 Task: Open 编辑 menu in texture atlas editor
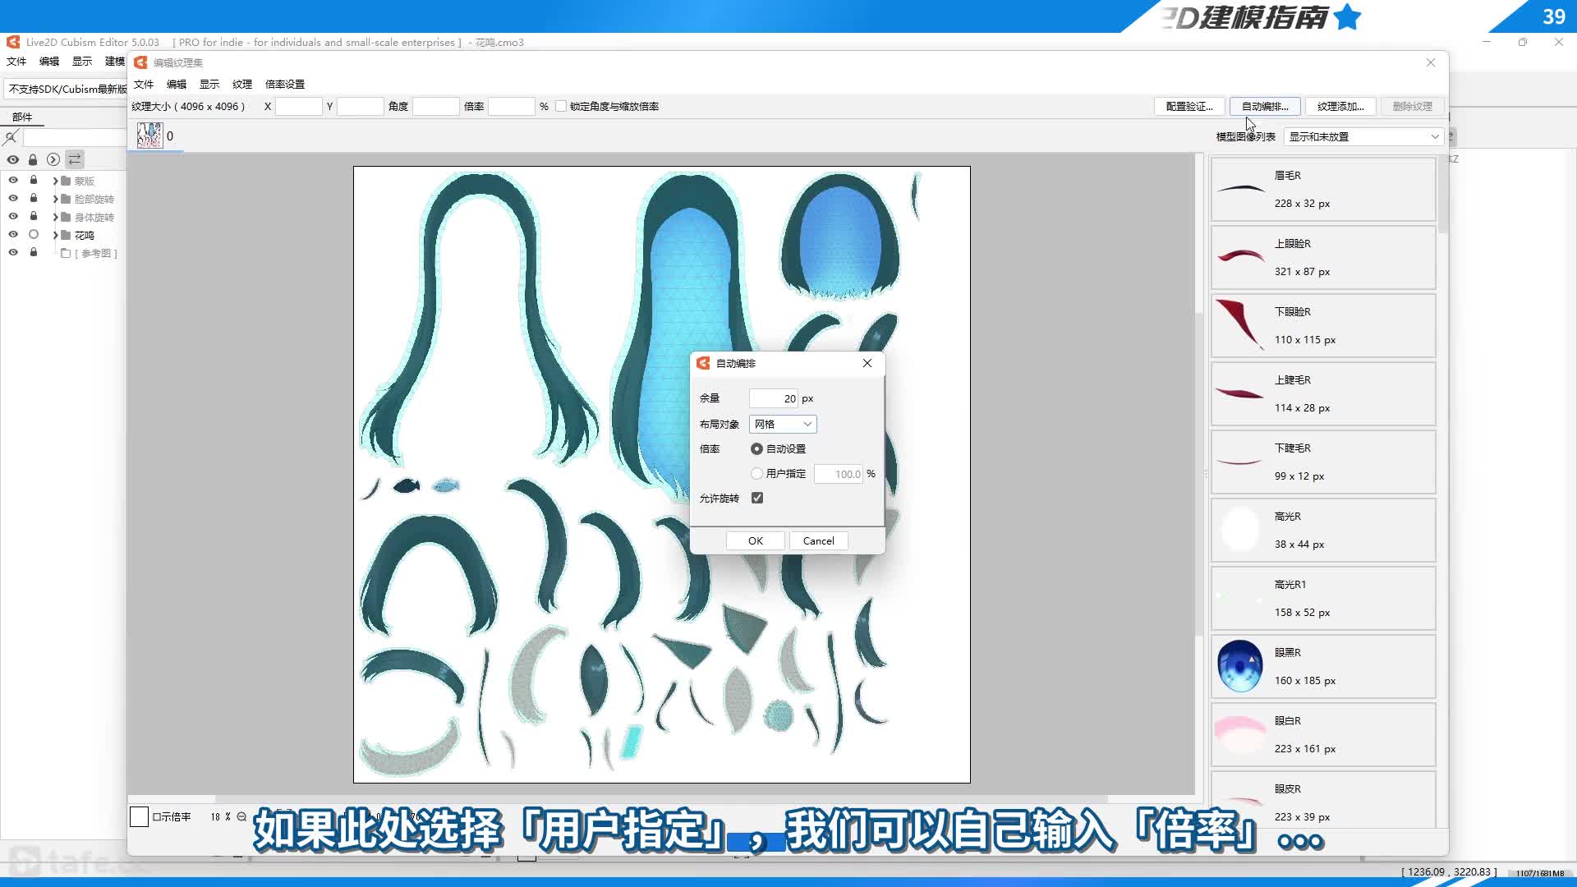click(177, 84)
